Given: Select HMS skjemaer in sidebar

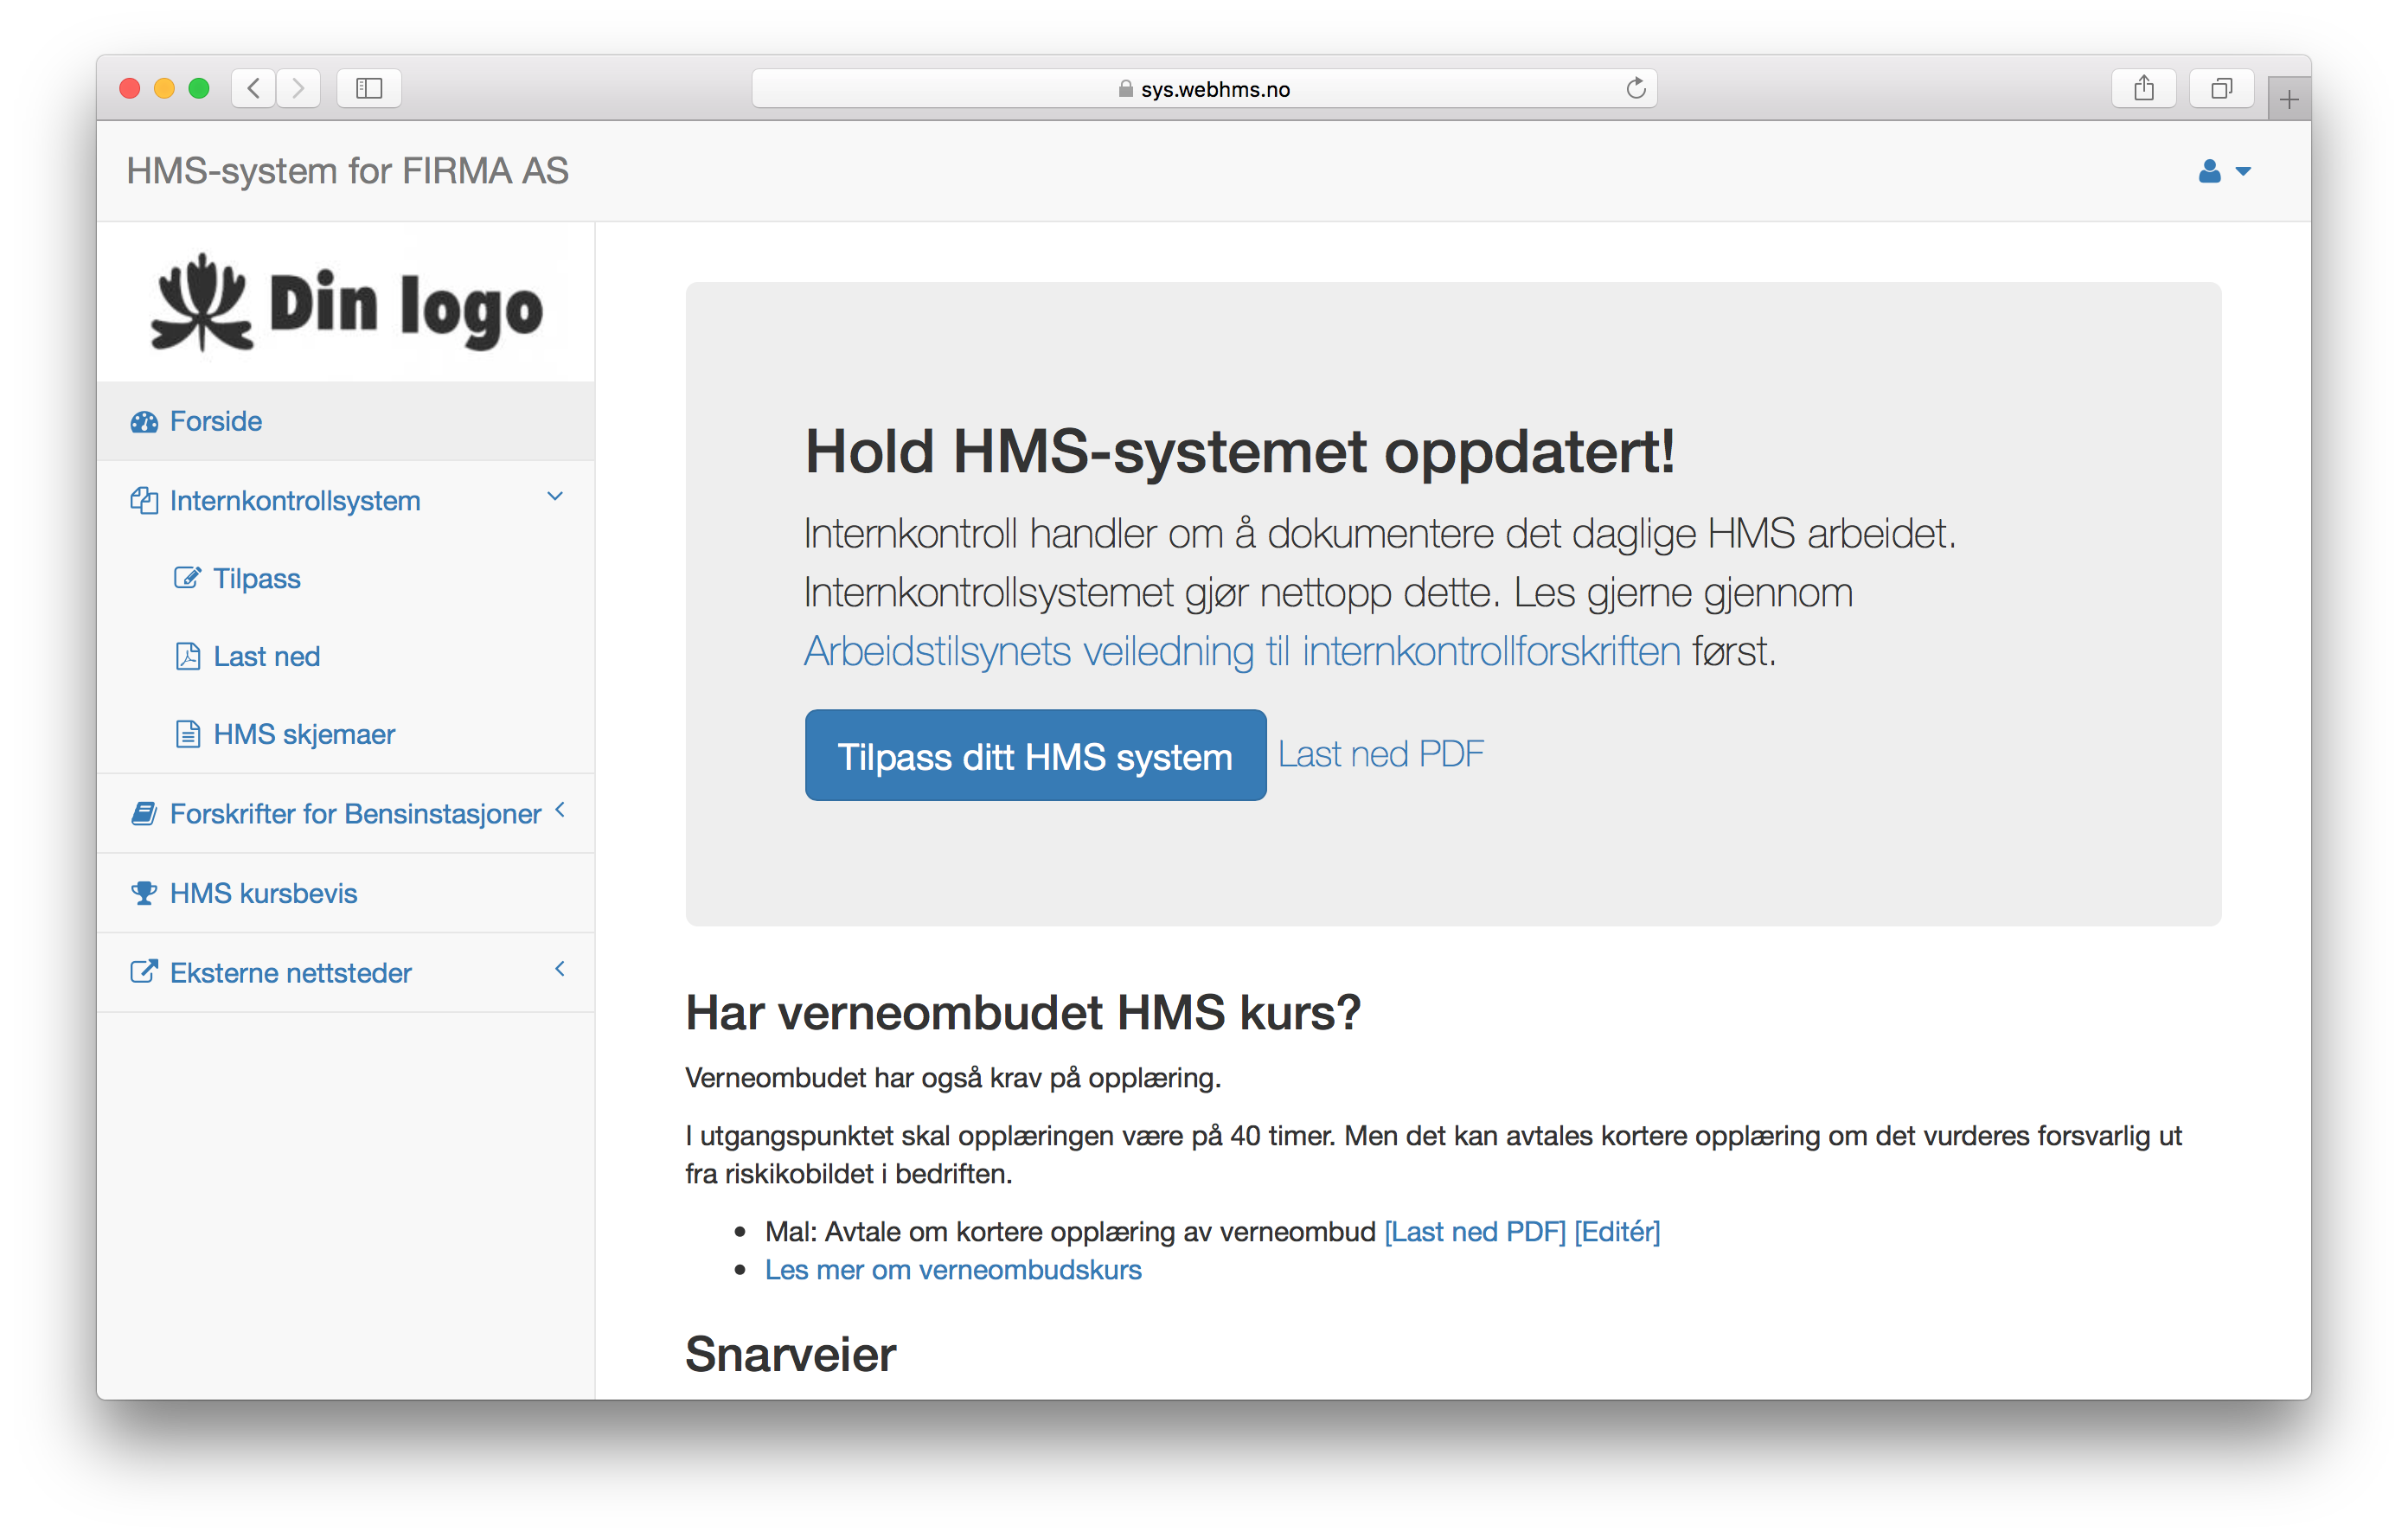Looking at the screenshot, I should pos(304,734).
